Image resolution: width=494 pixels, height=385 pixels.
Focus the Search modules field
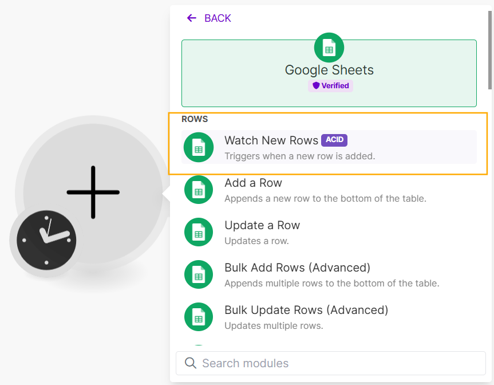pyautogui.click(x=338, y=363)
